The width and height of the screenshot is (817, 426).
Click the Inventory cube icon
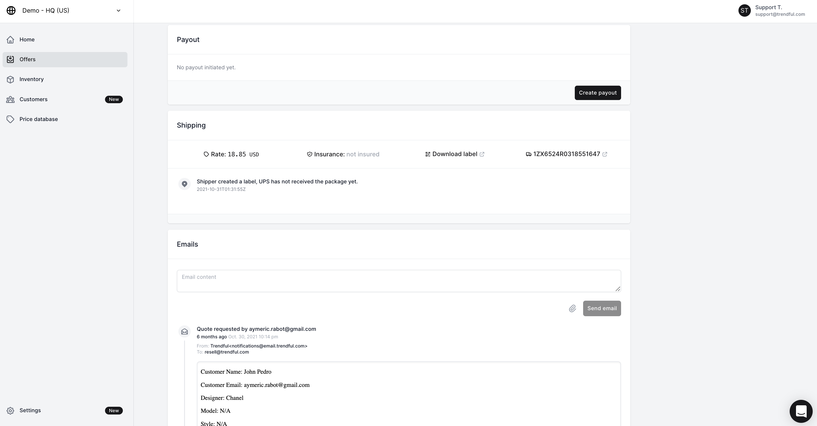tap(10, 79)
